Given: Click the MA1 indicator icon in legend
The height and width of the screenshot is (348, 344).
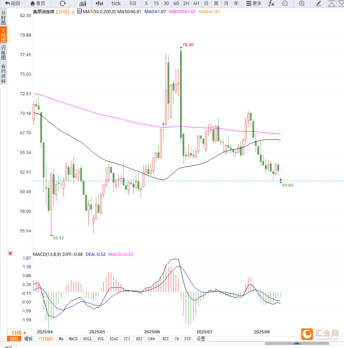Looking at the screenshot, I should point(79,11).
